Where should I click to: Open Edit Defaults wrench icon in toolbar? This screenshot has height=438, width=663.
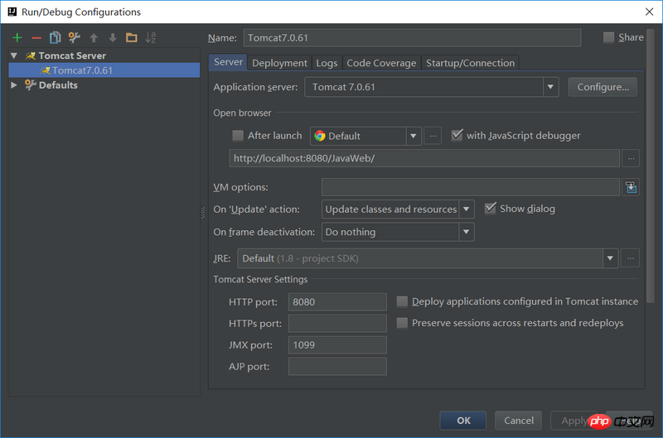point(75,37)
